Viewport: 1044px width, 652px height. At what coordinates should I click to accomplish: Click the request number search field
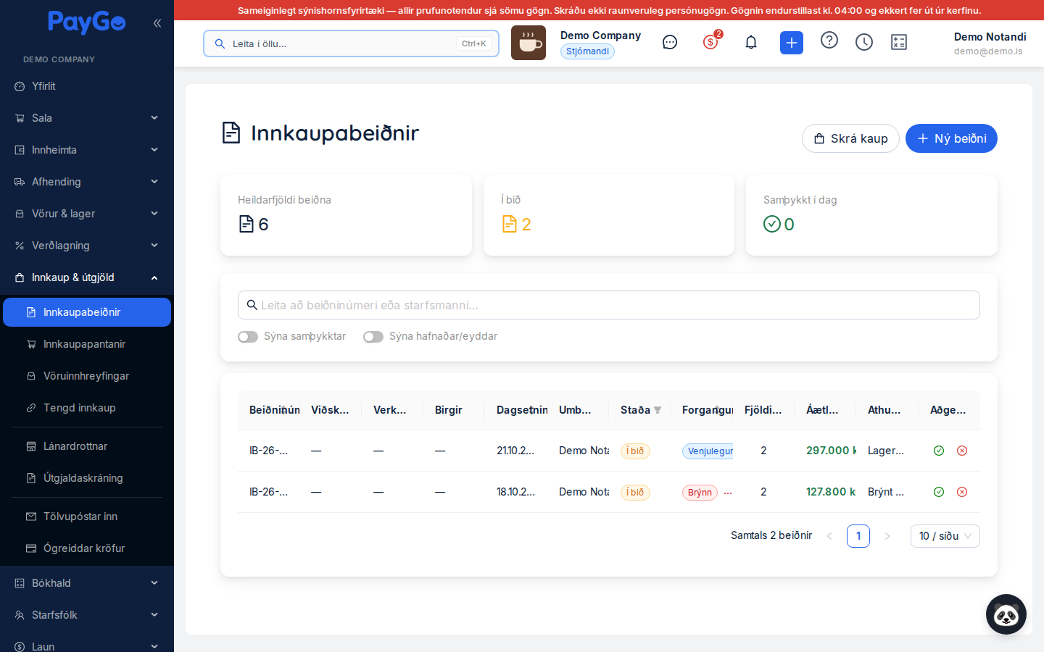(609, 305)
